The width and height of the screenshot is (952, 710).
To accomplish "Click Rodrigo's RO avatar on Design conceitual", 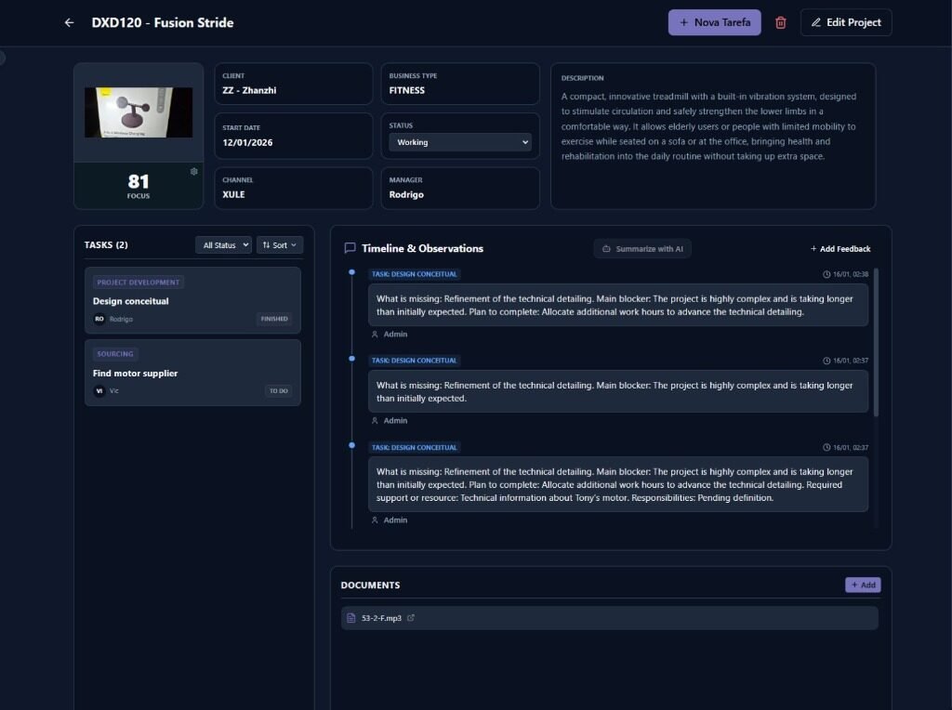I will 99,319.
